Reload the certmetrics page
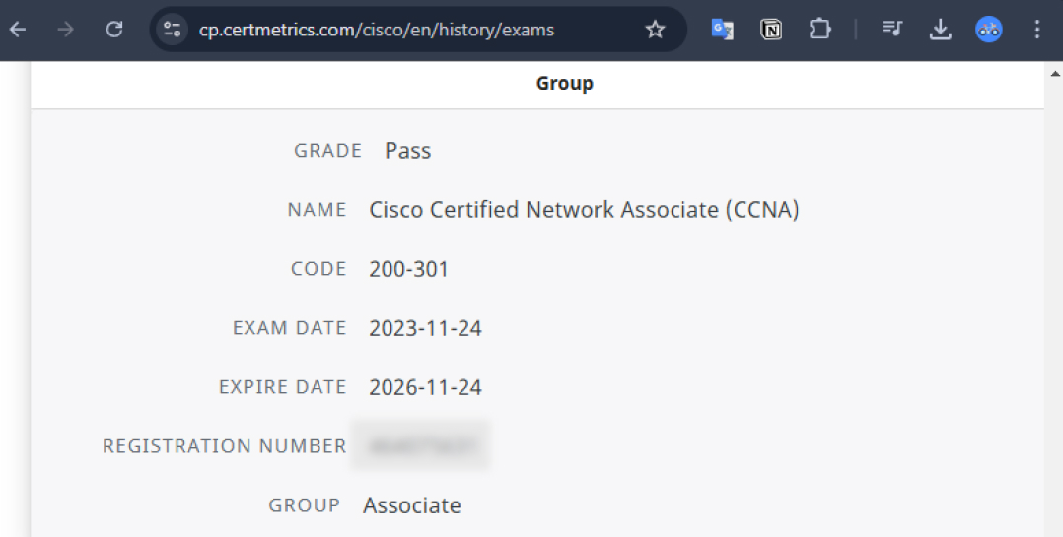This screenshot has height=537, width=1063. click(114, 30)
